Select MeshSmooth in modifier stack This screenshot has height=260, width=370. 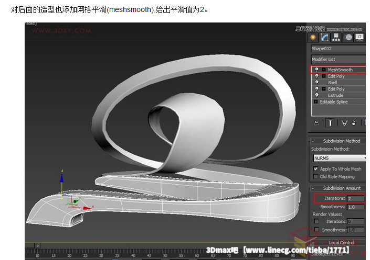(x=340, y=70)
